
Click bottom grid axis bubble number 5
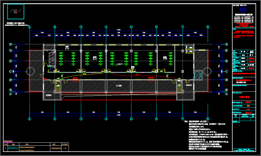click(131, 119)
